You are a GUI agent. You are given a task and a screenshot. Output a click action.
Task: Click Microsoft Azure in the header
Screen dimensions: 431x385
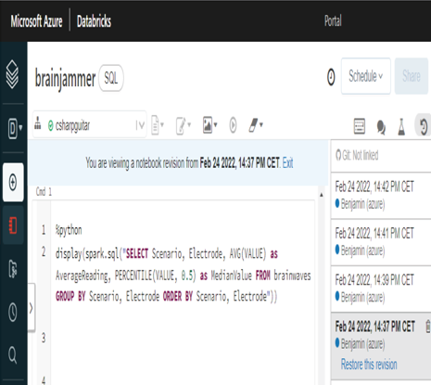36,21
